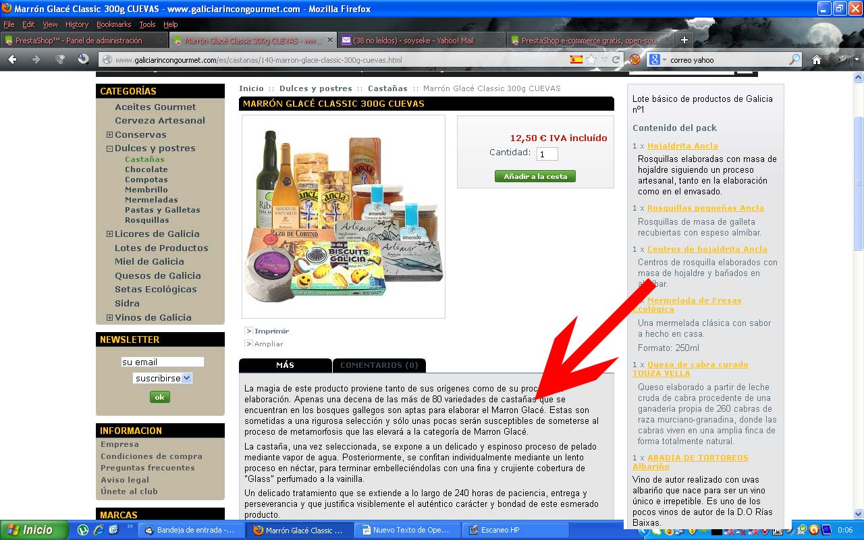Viewport: 864px width, 540px height.
Task: Click the Print icon beside Imprimir
Action: point(248,331)
